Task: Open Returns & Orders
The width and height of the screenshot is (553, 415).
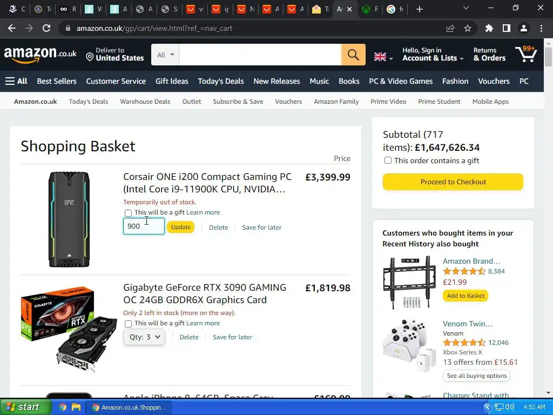Action: click(489, 55)
